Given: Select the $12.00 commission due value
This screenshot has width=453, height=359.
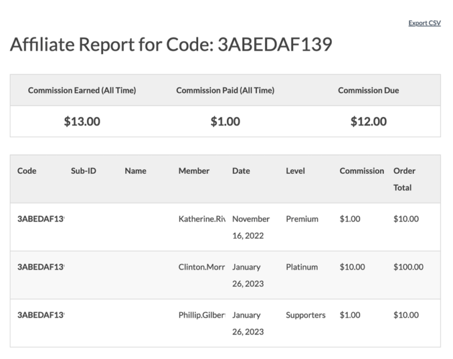Looking at the screenshot, I should pyautogui.click(x=369, y=121).
